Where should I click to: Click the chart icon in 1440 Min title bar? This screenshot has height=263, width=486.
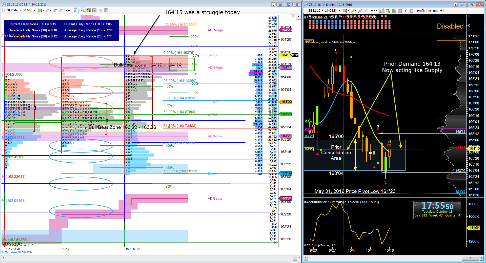click(306, 5)
